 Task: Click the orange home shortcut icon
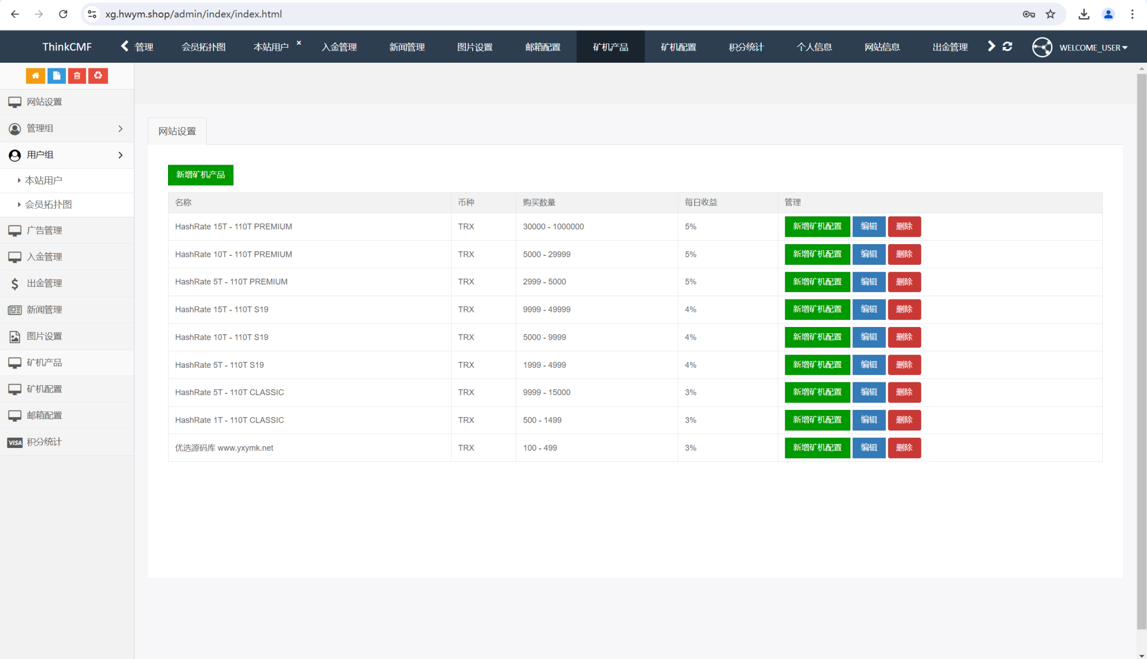[x=35, y=76]
